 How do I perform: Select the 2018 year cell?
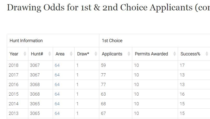(x=14, y=65)
